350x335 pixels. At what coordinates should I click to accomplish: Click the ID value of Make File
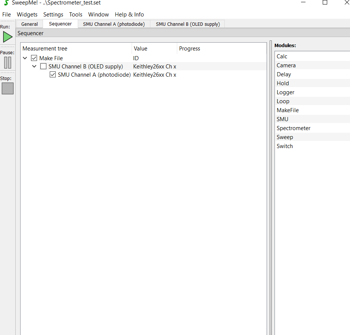136,58
